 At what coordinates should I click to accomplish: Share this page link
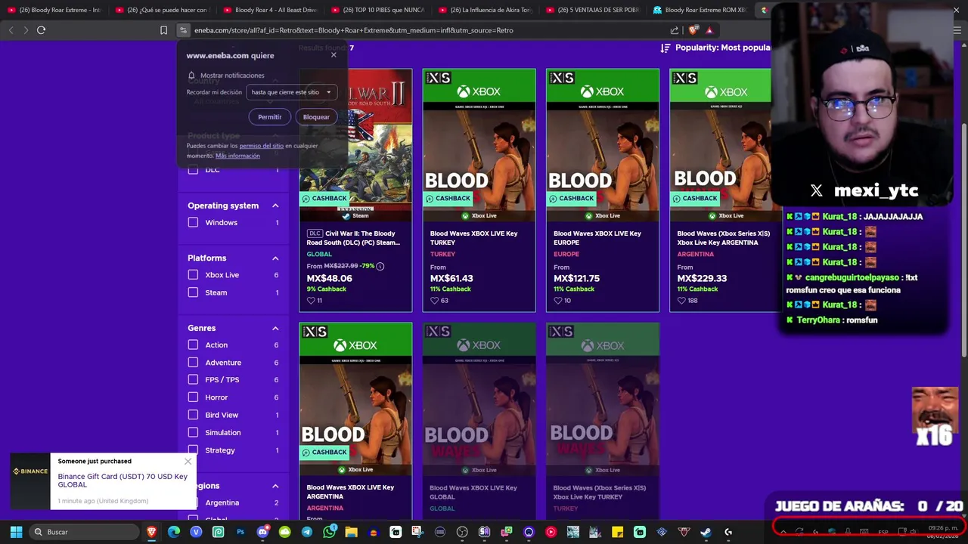(x=675, y=30)
